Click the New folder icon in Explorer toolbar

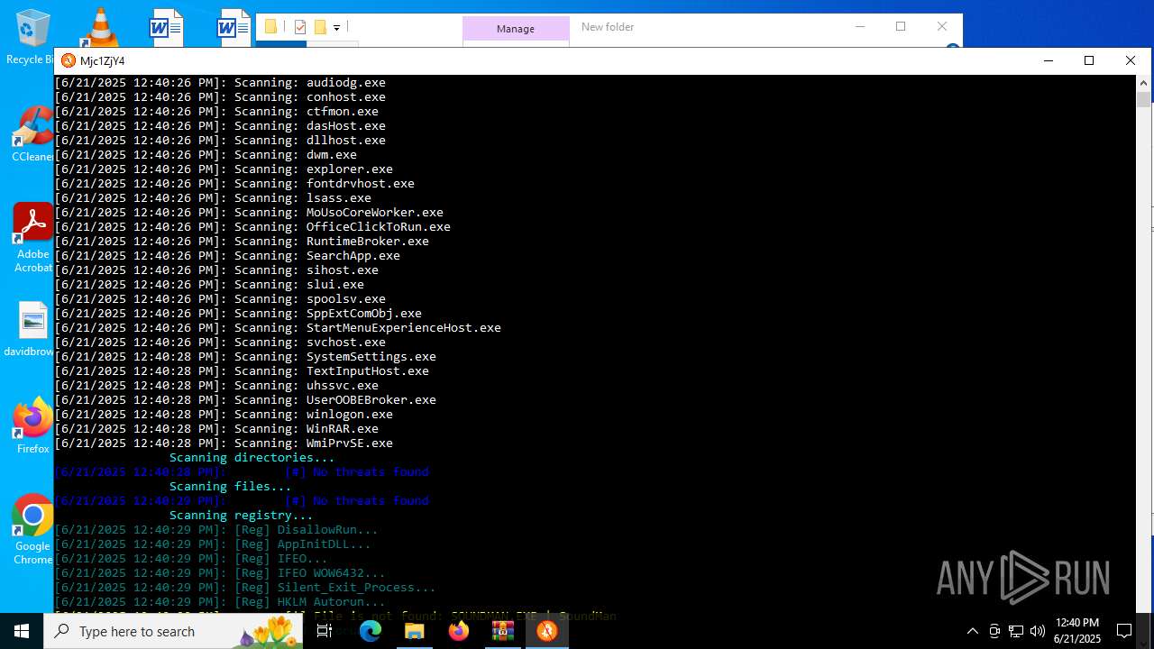pyautogui.click(x=320, y=27)
